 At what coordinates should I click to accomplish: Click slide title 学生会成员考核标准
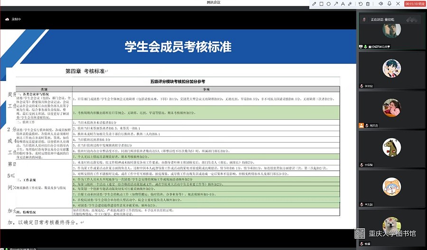pos(178,46)
